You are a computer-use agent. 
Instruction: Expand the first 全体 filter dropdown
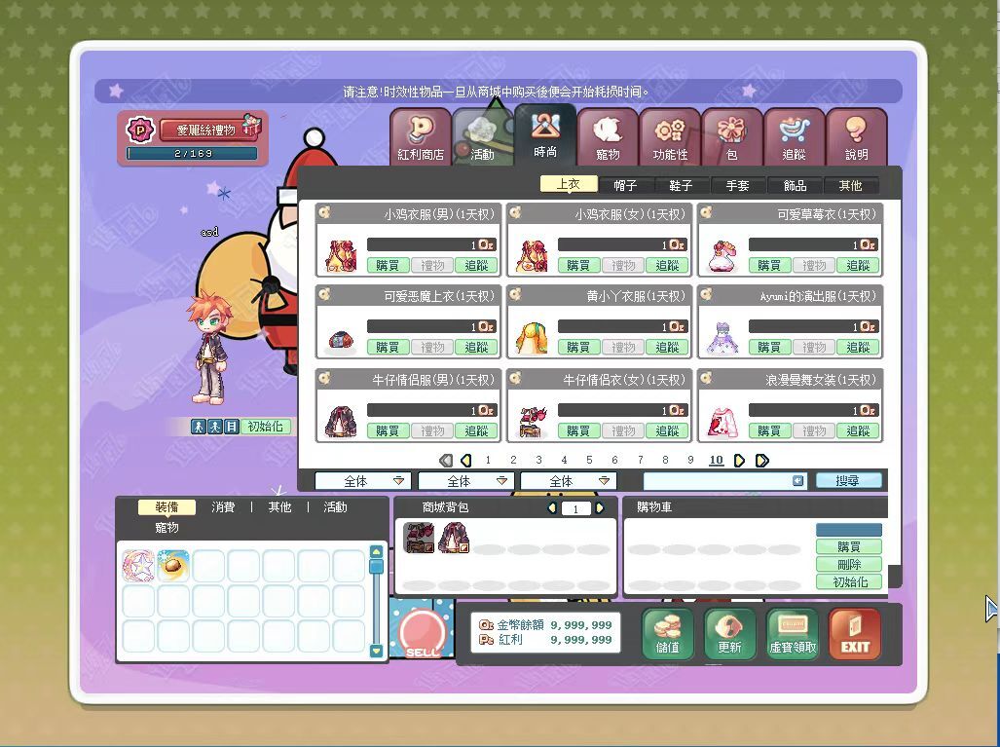[x=362, y=481]
